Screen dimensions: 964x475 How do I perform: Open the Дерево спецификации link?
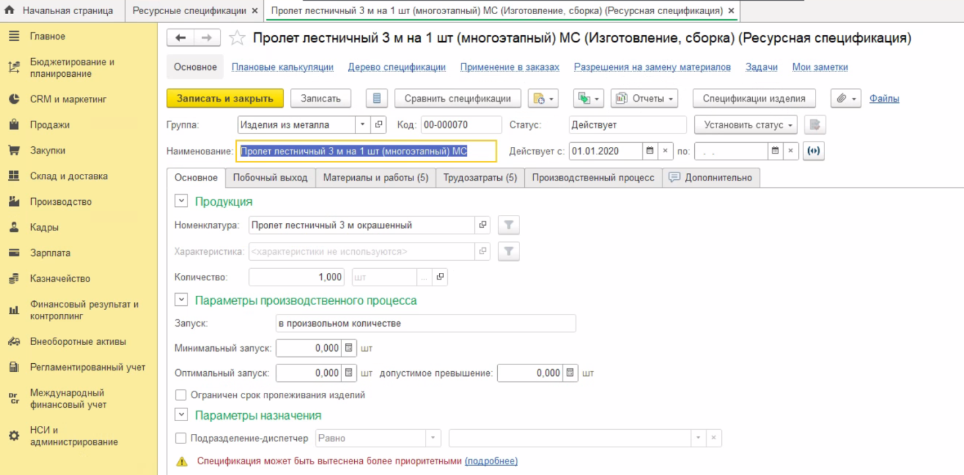coord(397,67)
